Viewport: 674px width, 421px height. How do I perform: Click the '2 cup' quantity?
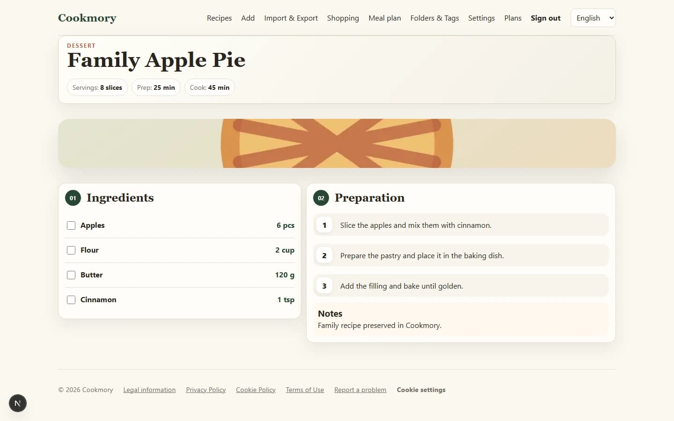[x=285, y=250]
